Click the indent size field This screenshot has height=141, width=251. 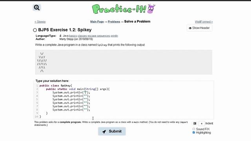[x=202, y=123]
